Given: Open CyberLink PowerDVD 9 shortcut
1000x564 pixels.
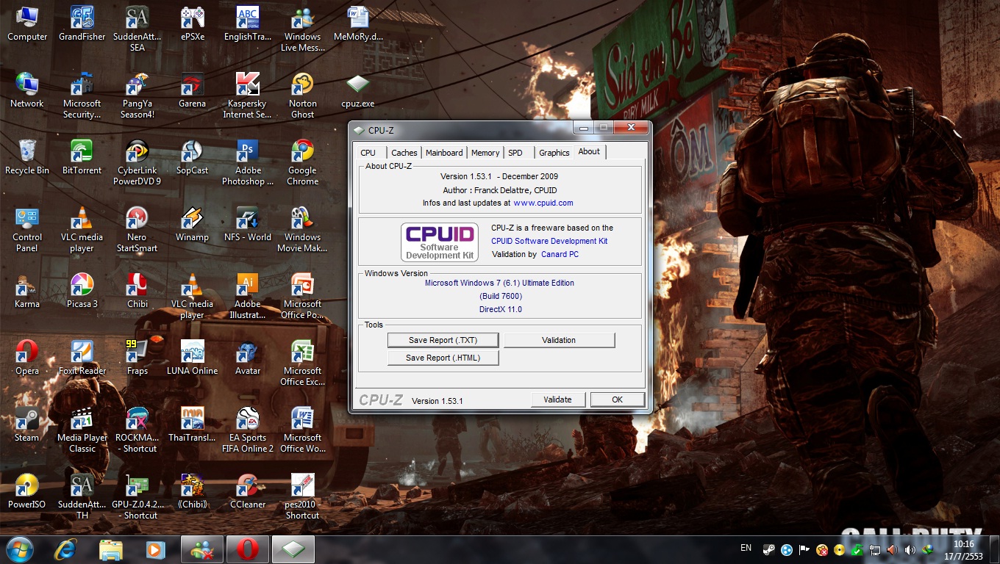Looking at the screenshot, I should coord(137,162).
